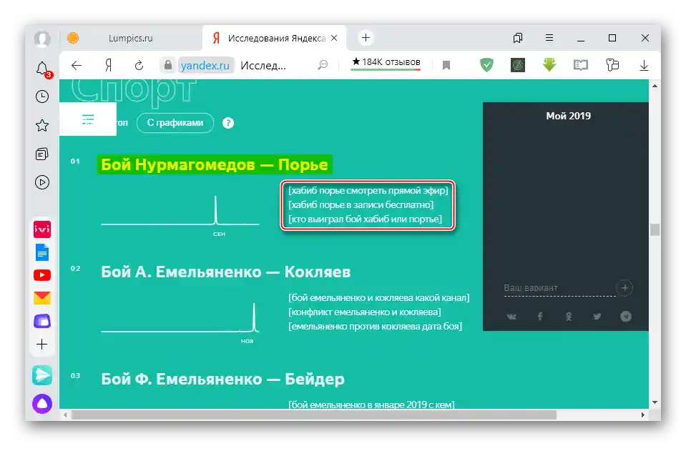Click the scroll down arrow
This screenshot has width=686, height=451.
tap(655, 402)
